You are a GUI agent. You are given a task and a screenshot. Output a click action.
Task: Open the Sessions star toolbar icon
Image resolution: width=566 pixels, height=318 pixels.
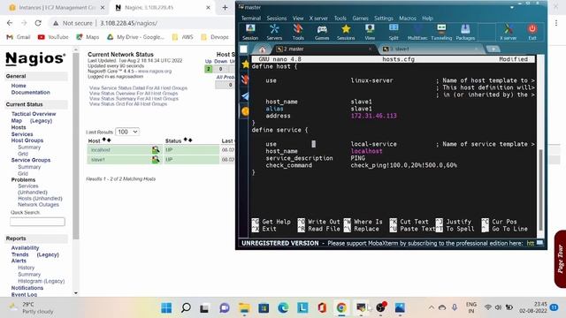(x=346, y=32)
